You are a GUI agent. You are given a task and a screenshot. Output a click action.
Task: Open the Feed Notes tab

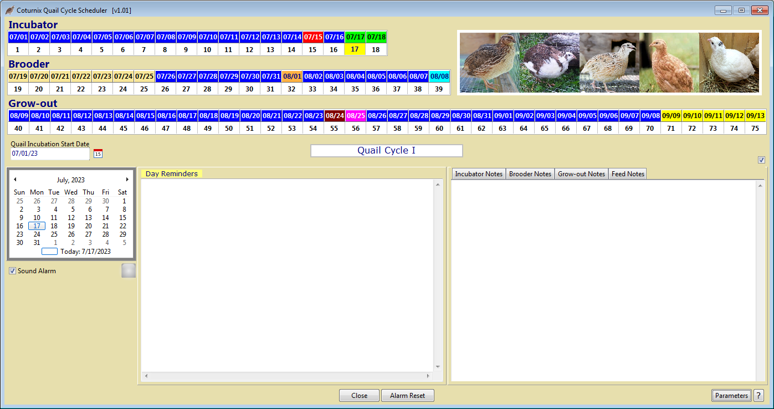(627, 173)
